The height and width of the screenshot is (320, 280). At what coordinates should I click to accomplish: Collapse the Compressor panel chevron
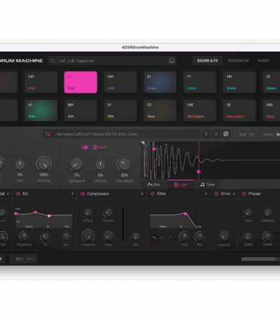142,194
